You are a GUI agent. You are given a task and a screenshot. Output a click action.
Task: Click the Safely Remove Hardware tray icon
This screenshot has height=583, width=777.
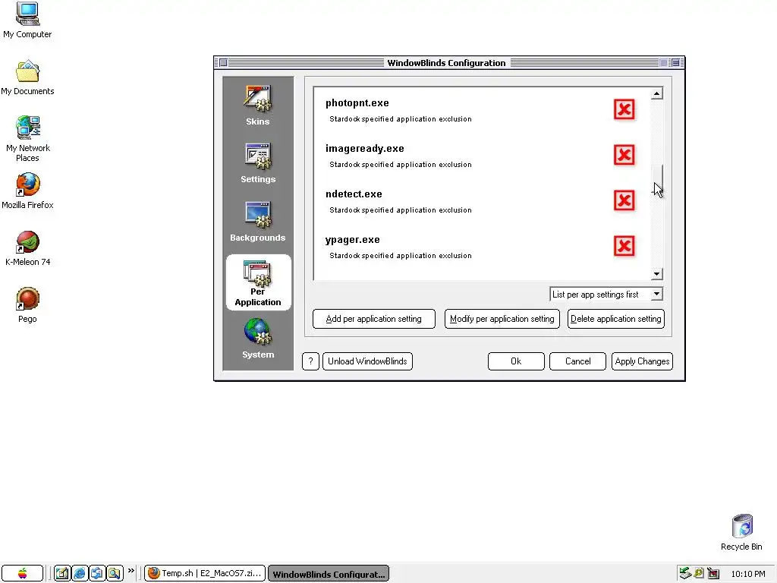pos(685,574)
